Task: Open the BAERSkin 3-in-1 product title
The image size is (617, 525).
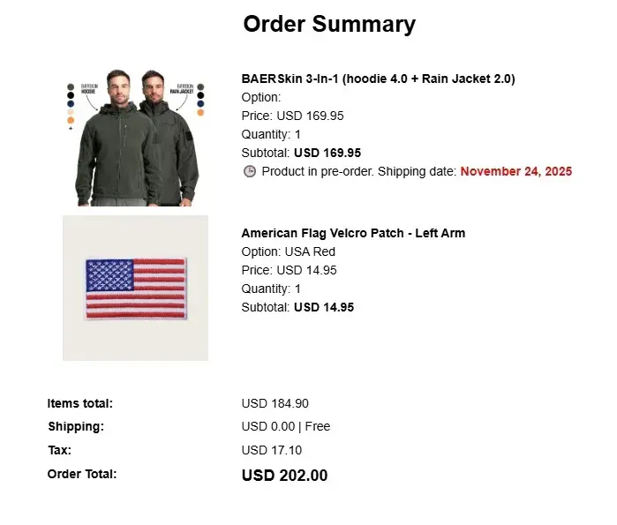Action: click(378, 79)
